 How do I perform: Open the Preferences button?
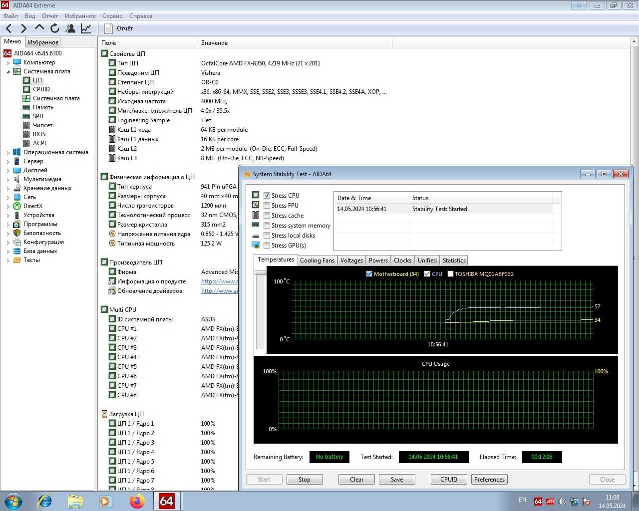point(489,480)
